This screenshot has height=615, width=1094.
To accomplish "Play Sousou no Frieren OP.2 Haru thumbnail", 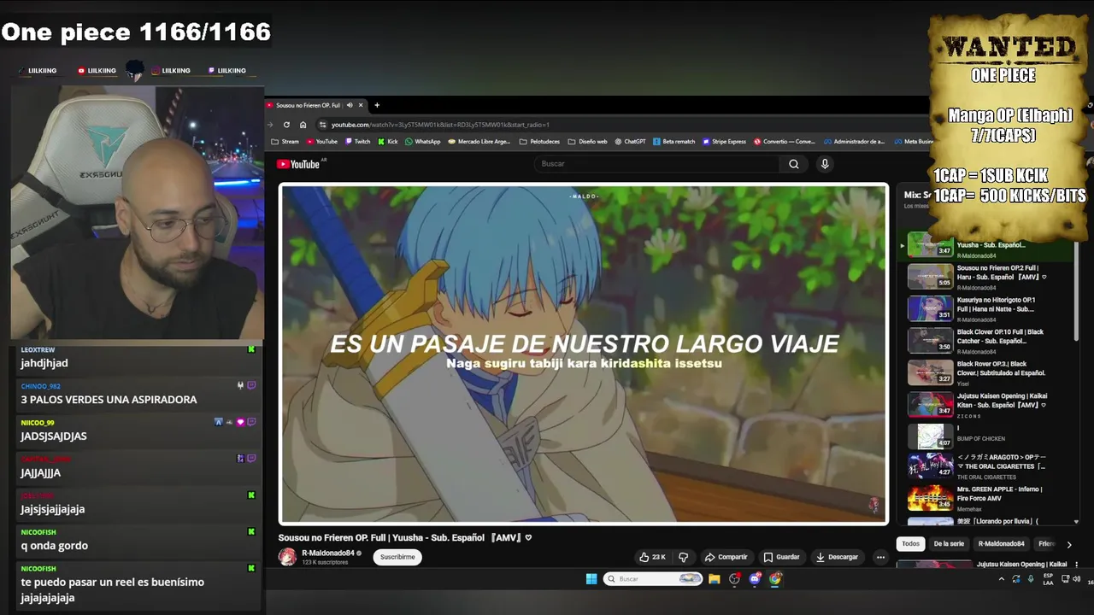I will [x=930, y=277].
